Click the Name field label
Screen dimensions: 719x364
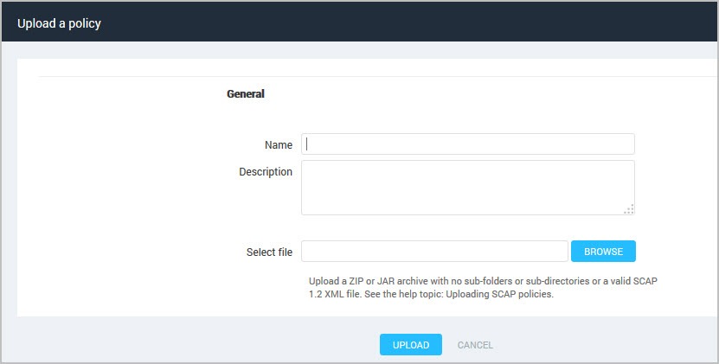(x=279, y=145)
